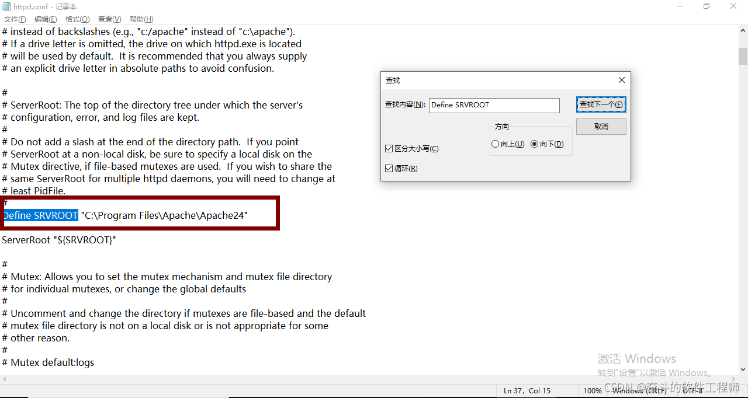Restore down the Notepad window
Image resolution: width=748 pixels, height=398 pixels.
tap(707, 6)
